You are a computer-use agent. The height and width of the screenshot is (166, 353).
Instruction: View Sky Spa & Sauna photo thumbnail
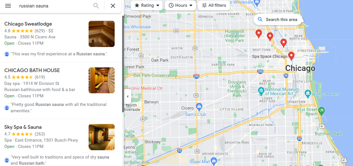(101, 137)
